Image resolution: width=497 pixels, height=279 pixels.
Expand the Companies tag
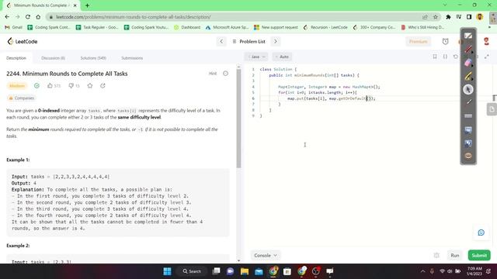point(21,98)
